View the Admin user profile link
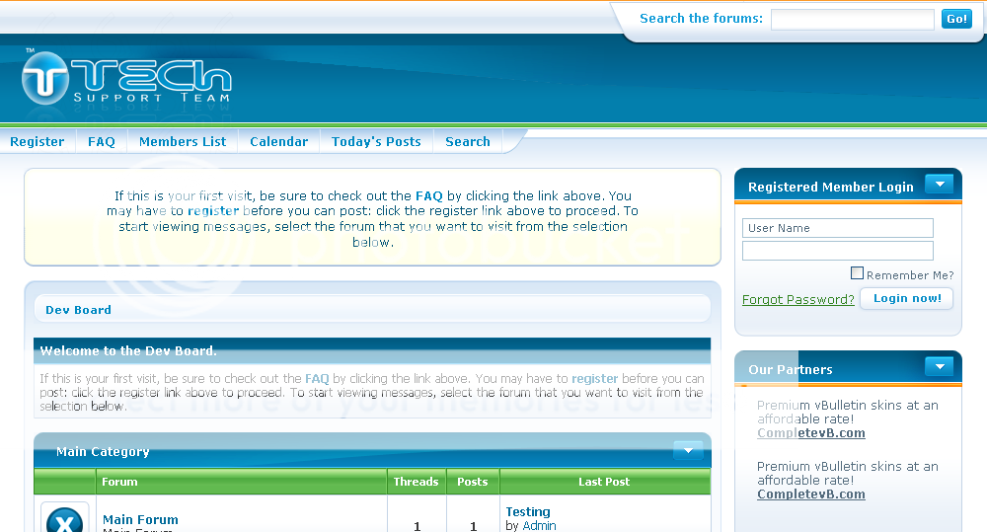This screenshot has width=987, height=532. (x=540, y=526)
